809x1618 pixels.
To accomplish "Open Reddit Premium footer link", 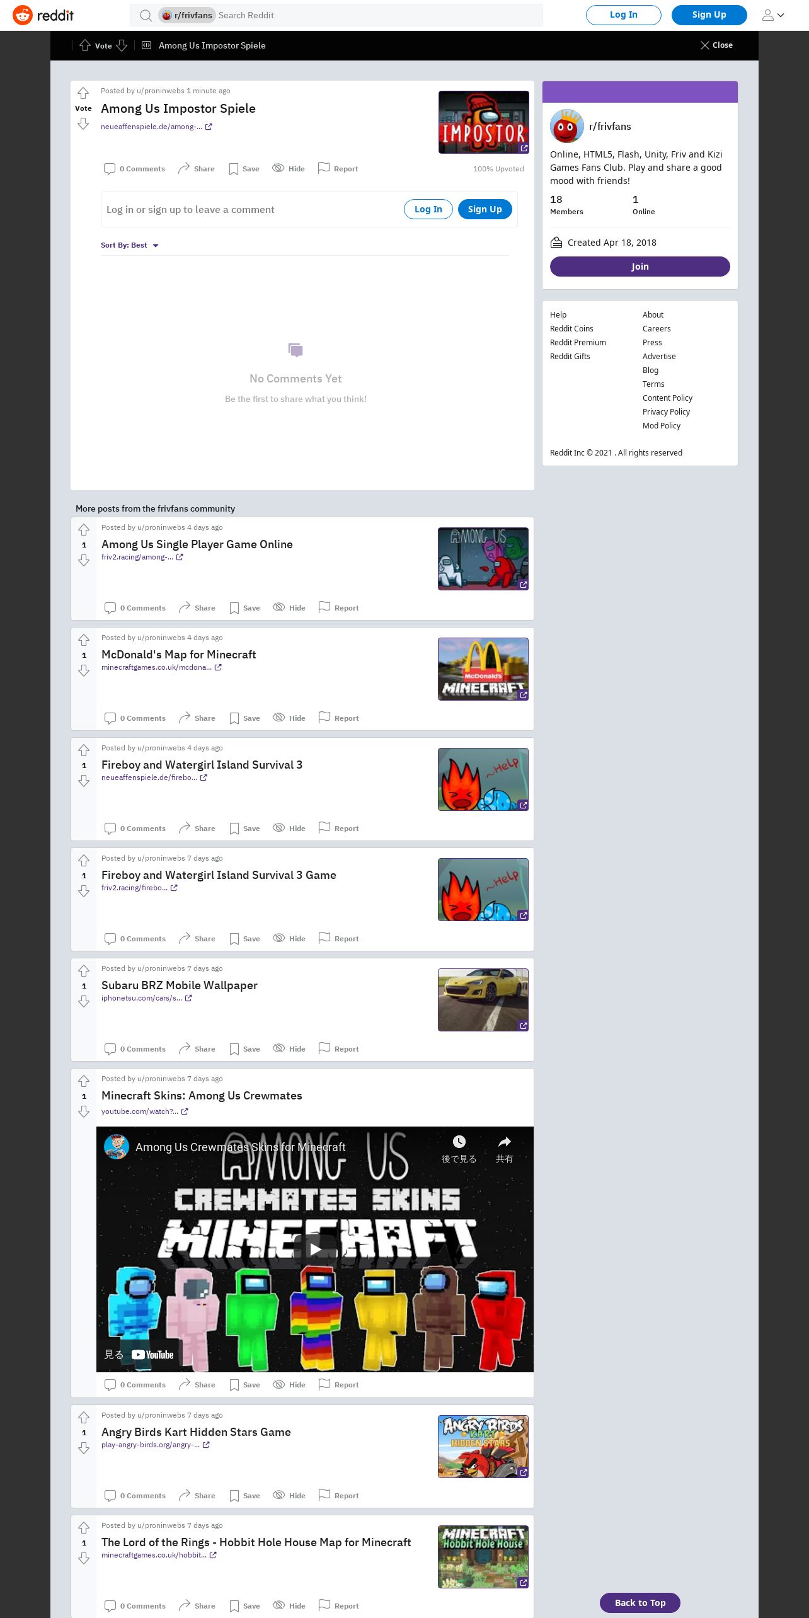I will (578, 343).
